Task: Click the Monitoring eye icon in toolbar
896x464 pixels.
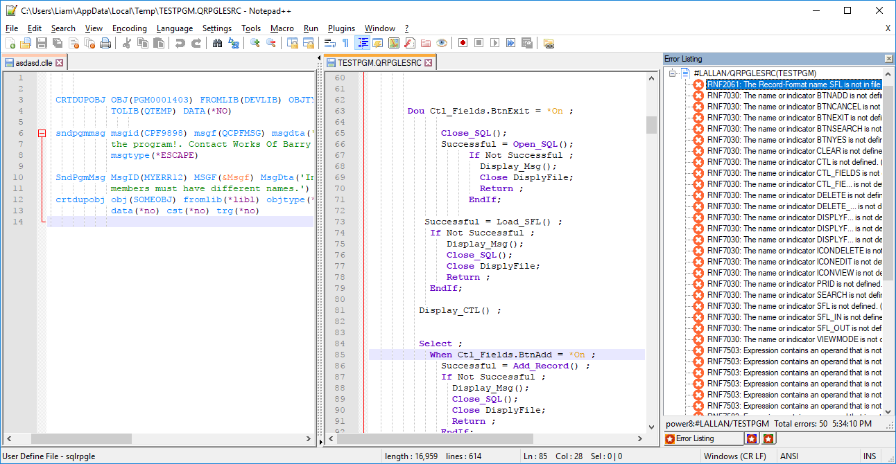Action: (x=442, y=43)
